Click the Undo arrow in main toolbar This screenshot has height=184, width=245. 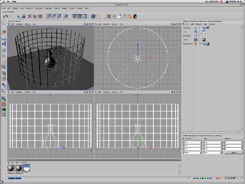click(x=5, y=16)
